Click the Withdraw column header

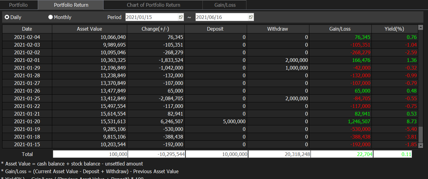(x=277, y=29)
